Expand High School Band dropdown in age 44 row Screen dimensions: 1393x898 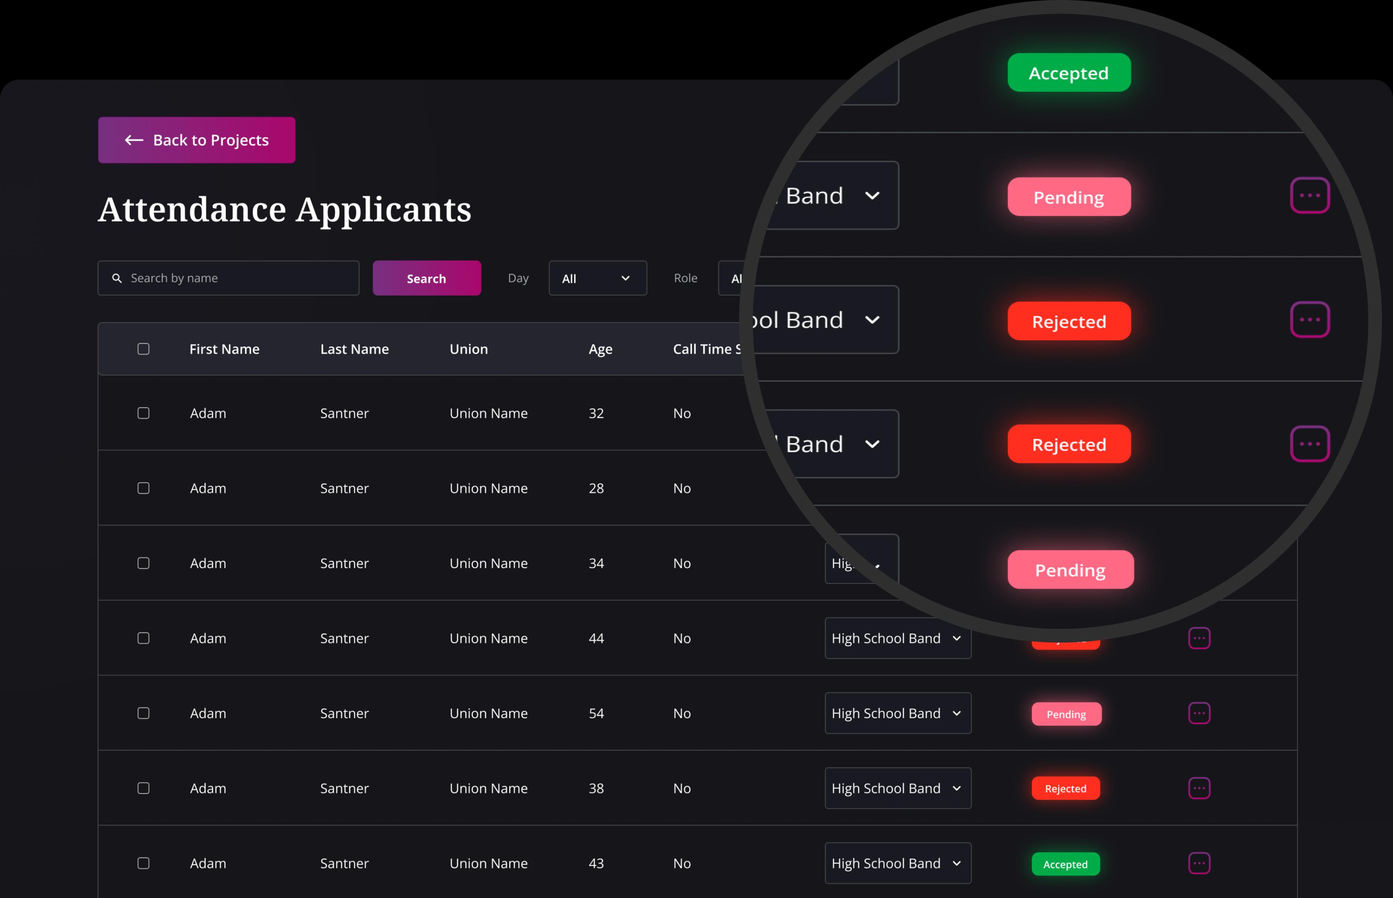click(897, 638)
